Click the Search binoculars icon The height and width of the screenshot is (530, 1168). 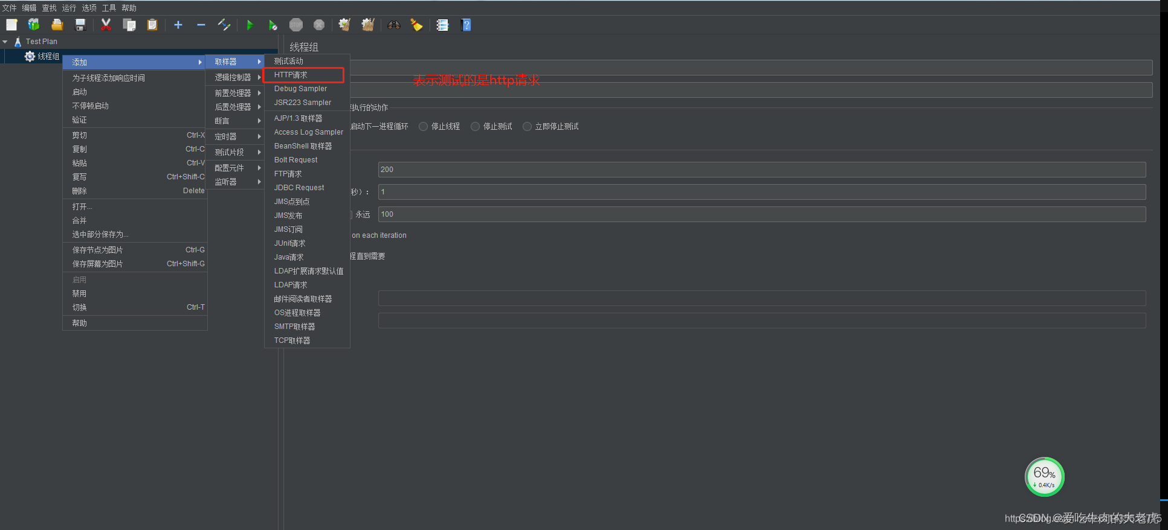[394, 25]
